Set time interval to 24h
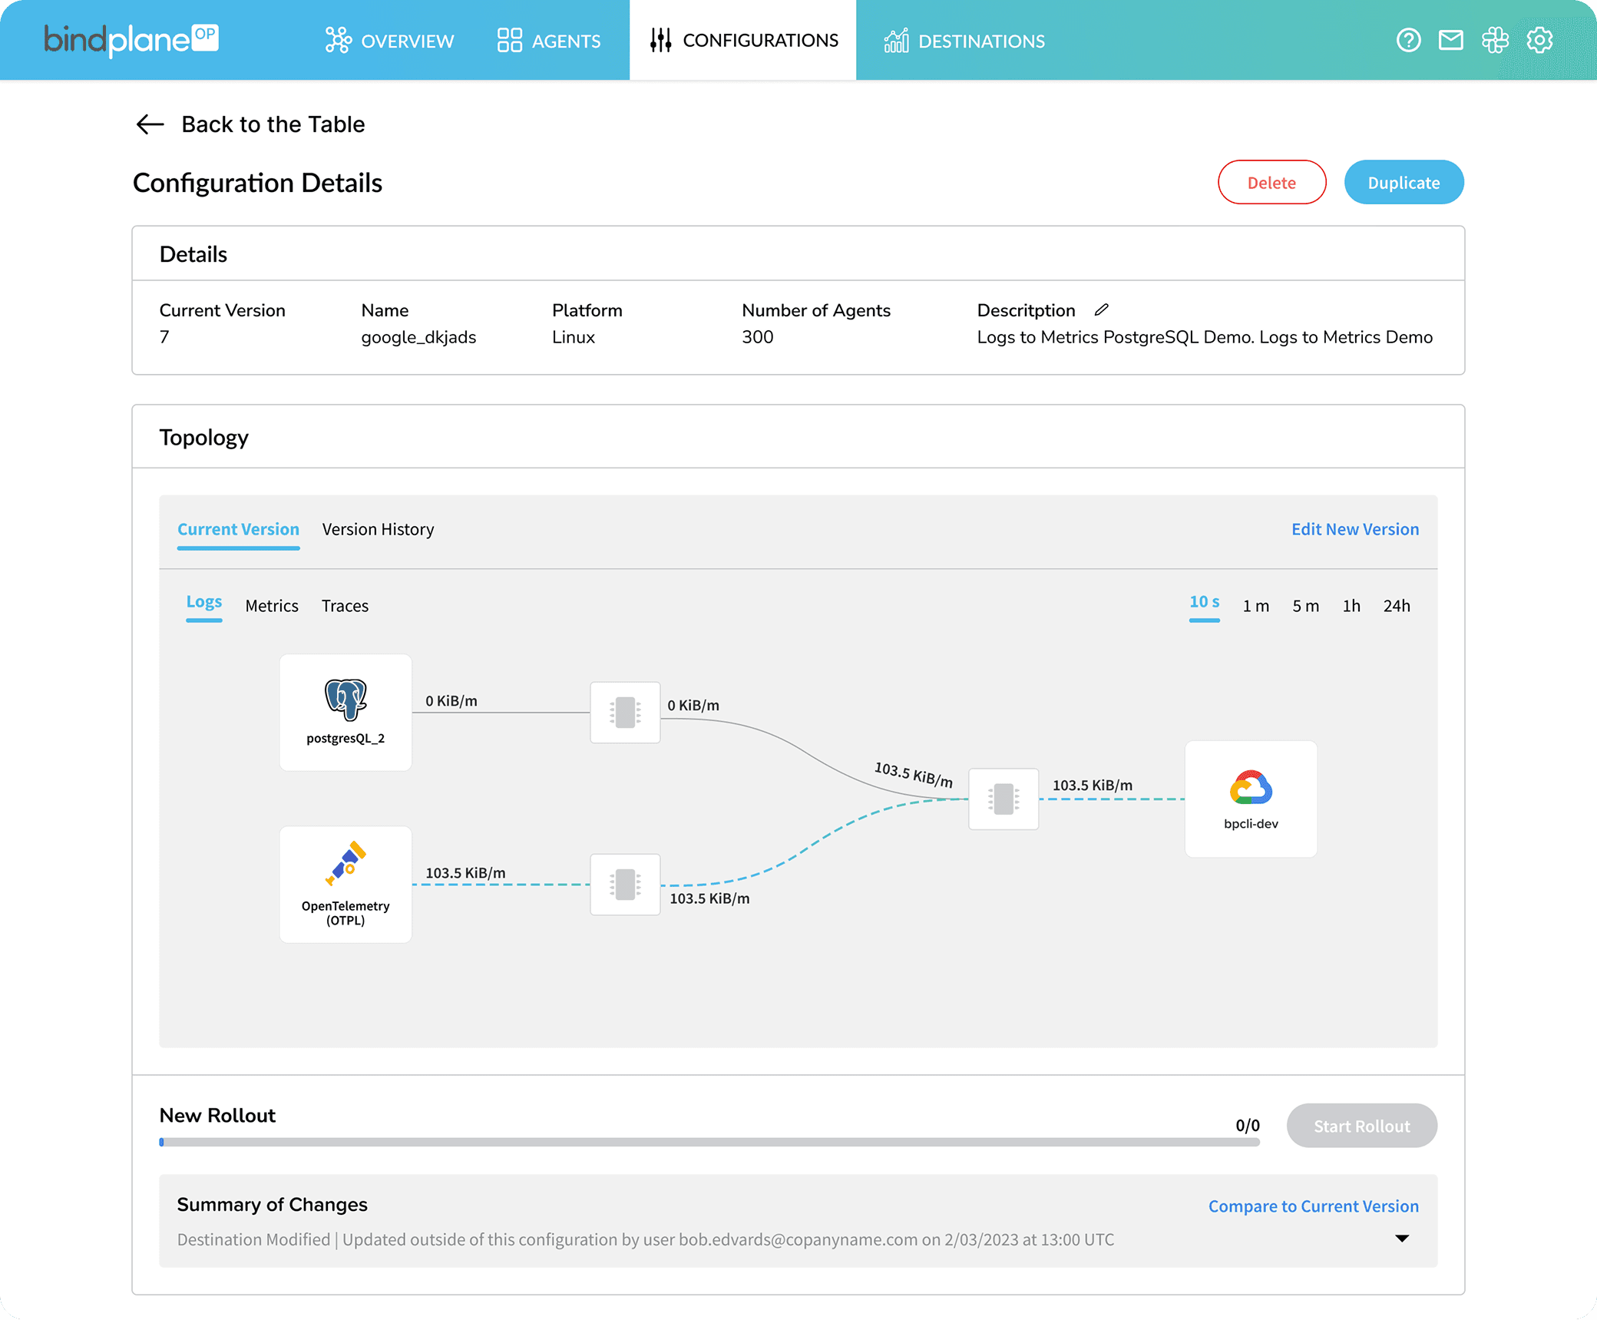Screen dimensions: 1597x1320 [x=1397, y=606]
